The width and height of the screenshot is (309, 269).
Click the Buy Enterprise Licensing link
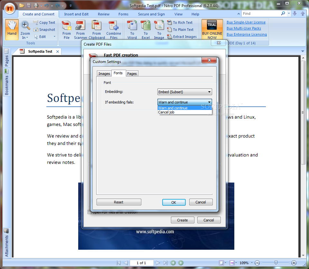(x=247, y=34)
